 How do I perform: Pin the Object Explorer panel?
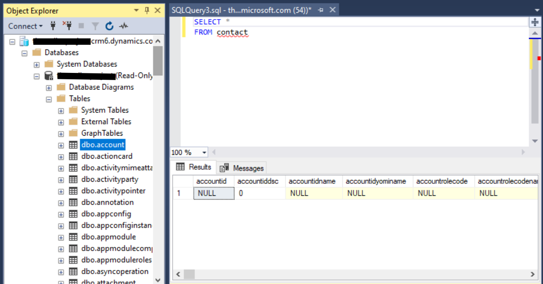pos(147,10)
